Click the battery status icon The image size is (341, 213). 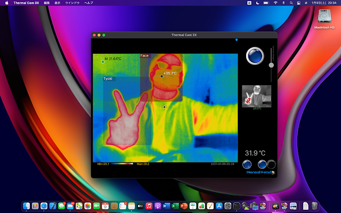tap(266, 3)
